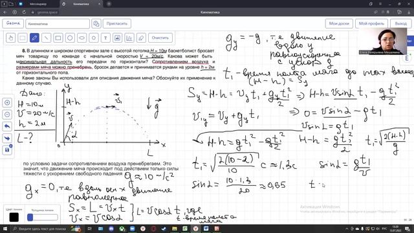Image resolution: width=414 pixels, height=233 pixels.
Task: Open the Excel taskbar icon
Action: [185, 228]
